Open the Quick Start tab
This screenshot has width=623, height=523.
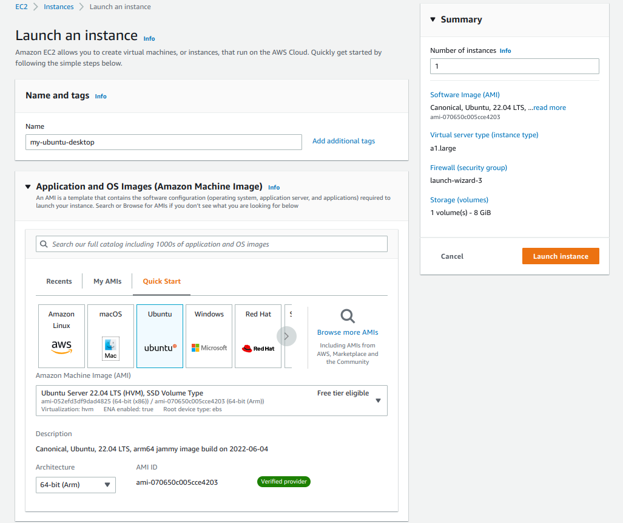tap(161, 281)
